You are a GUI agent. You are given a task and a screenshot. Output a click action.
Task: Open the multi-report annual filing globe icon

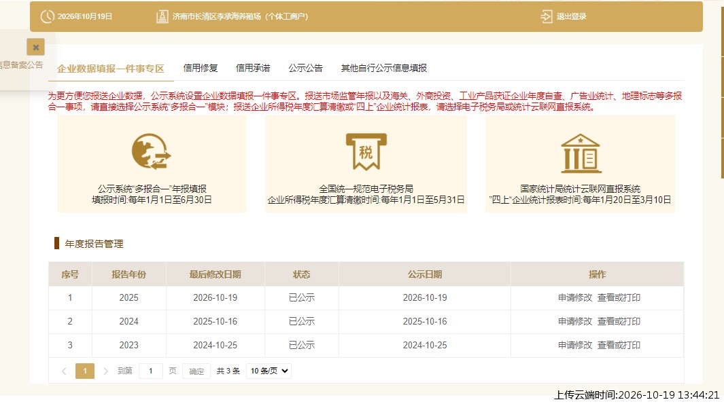(x=151, y=151)
